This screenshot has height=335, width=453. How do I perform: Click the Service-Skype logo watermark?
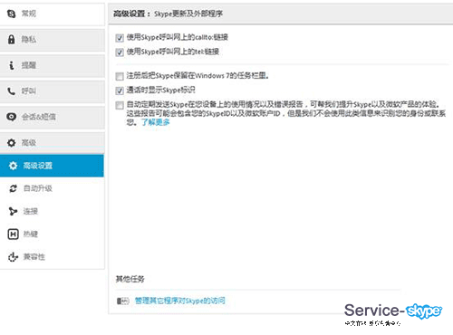coord(393,314)
